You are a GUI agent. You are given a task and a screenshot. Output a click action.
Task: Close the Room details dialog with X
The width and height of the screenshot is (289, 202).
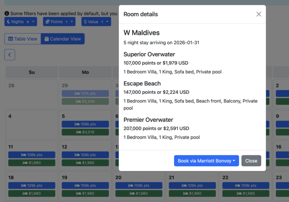tap(259, 14)
